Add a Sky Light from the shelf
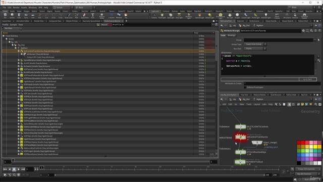The image size is (323, 182). (x=230, y=16)
